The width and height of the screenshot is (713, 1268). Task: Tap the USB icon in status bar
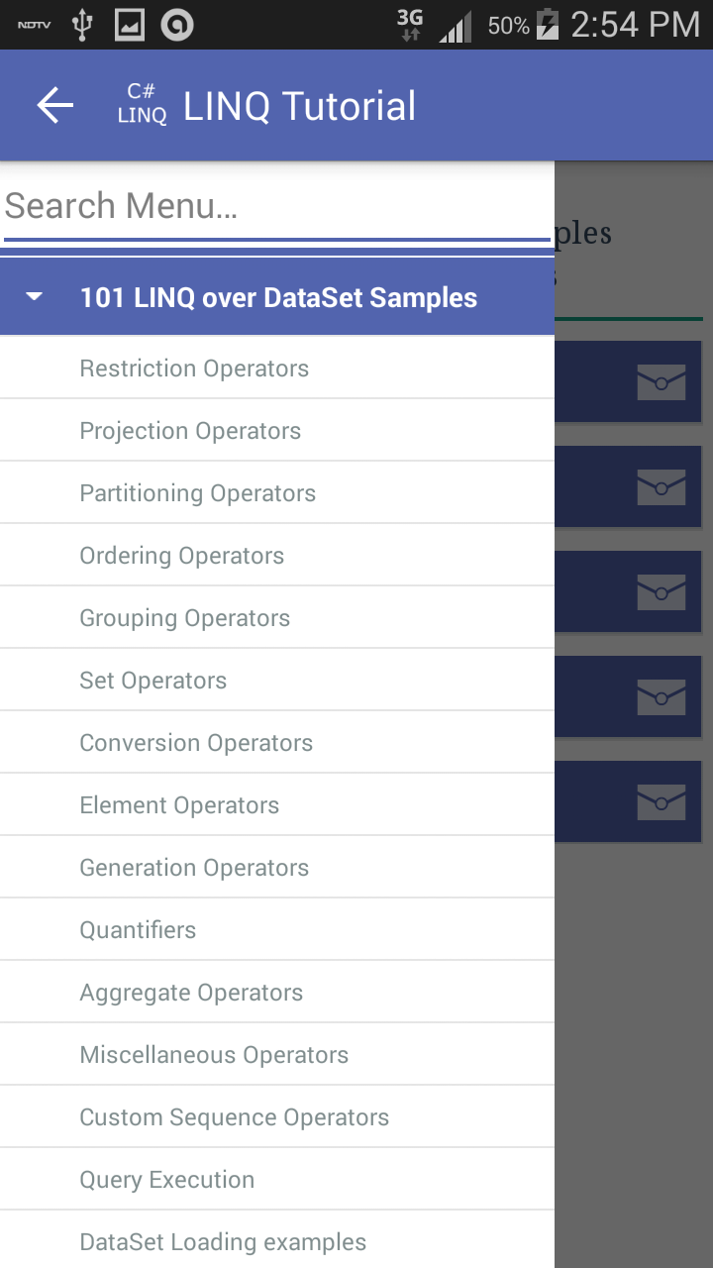point(83,25)
